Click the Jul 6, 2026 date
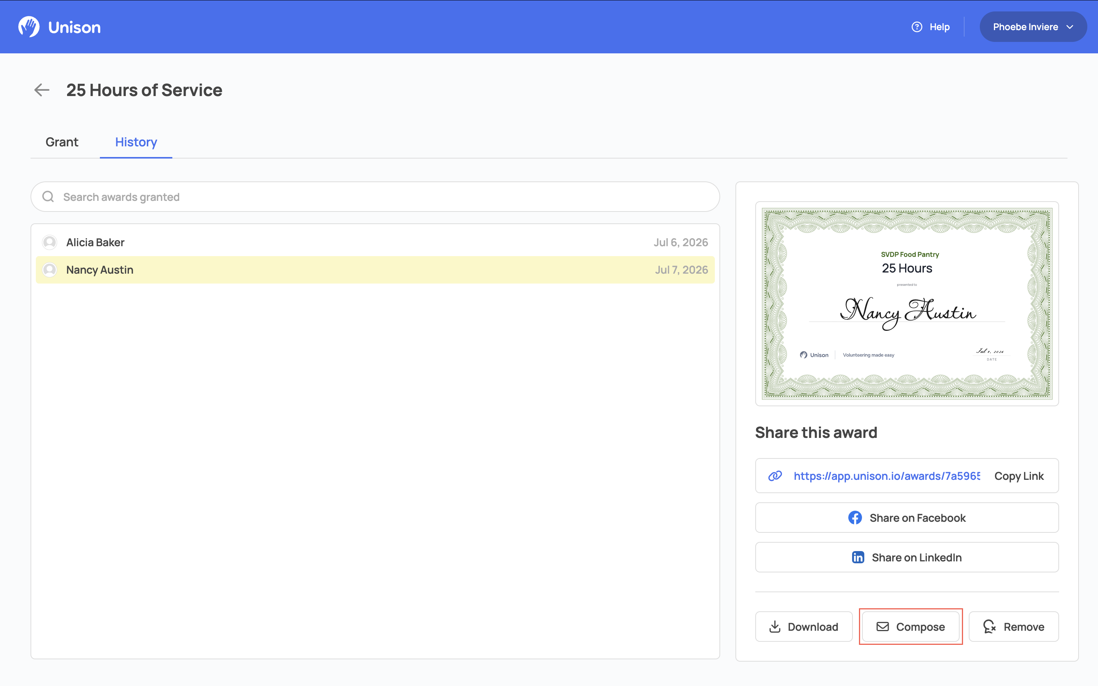 pos(681,242)
